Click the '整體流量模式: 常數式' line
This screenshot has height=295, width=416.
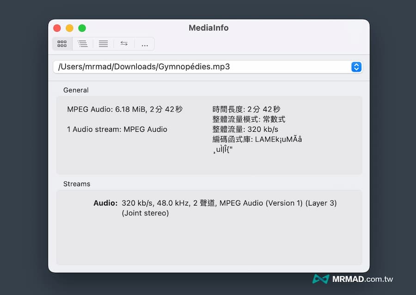click(249, 119)
